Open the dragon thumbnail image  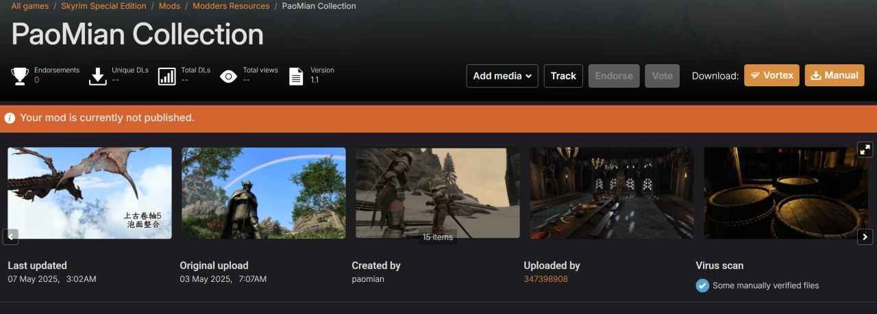tap(90, 193)
